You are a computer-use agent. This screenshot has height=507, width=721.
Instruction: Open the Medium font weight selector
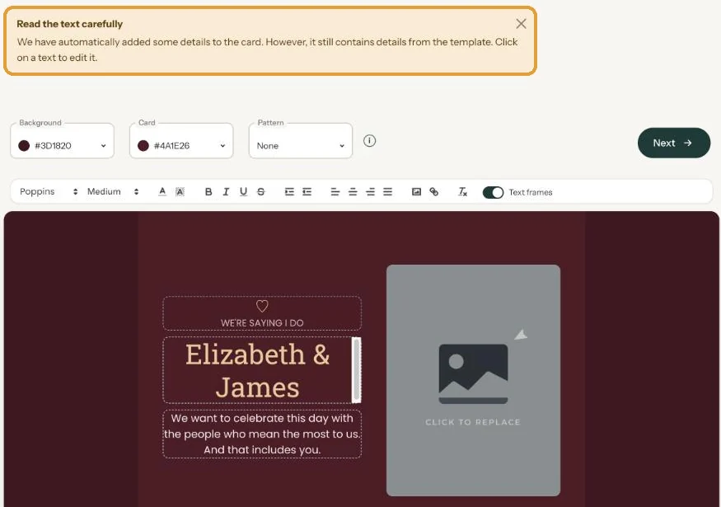(x=113, y=192)
